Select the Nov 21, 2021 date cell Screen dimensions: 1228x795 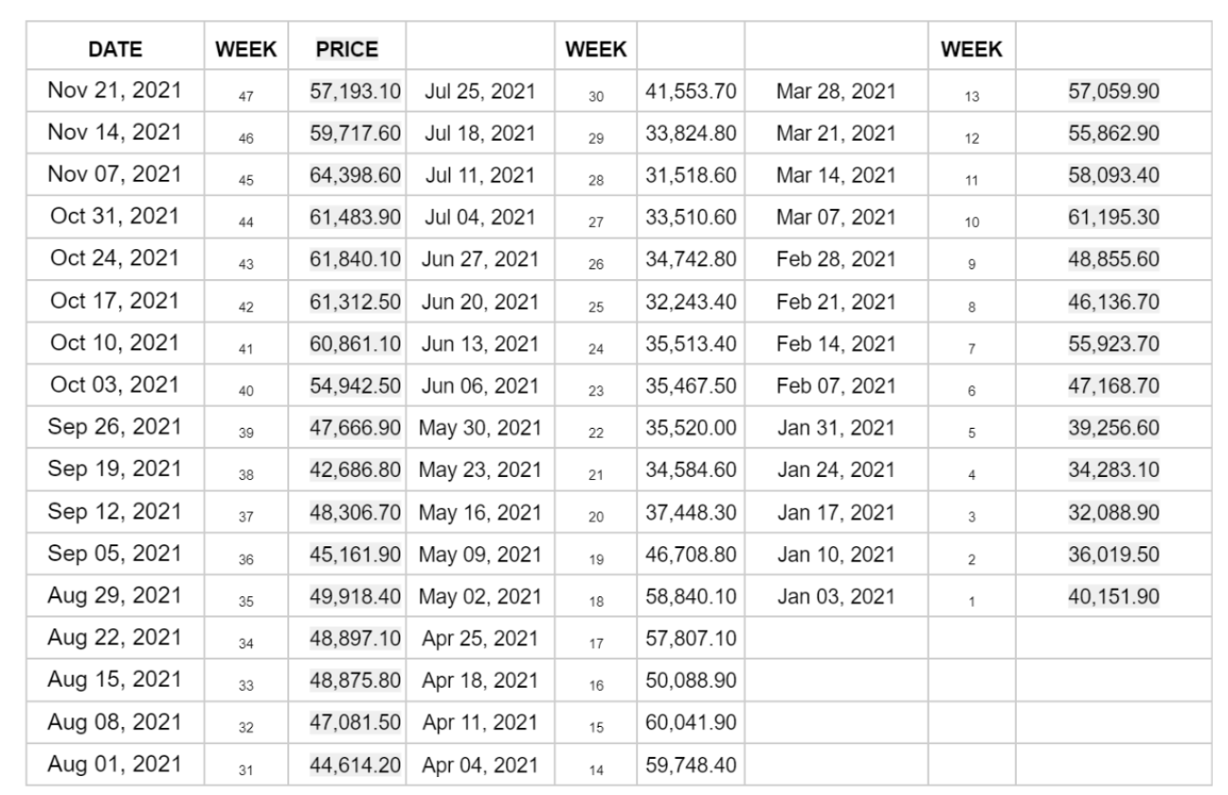coord(115,91)
